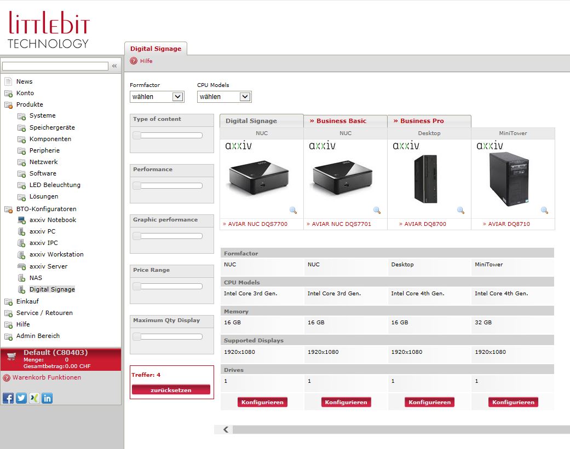This screenshot has height=449, width=570.
Task: Open Speichergeräte in the tree
Action: tap(52, 127)
